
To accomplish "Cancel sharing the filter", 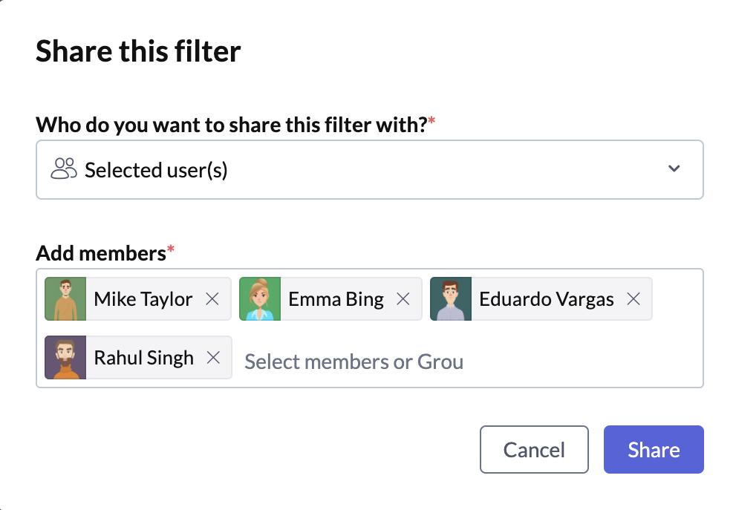I will click(x=534, y=449).
